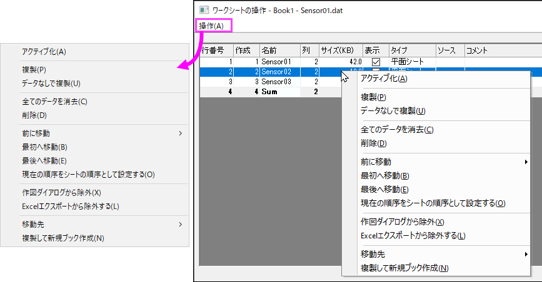The height and width of the screenshot is (282, 542).
Task: Expand 前に移動 submenu arrow in cursor context menu
Action: coord(526,162)
